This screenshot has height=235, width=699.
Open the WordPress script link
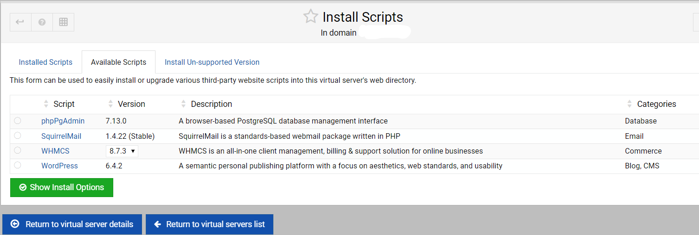[x=59, y=166]
